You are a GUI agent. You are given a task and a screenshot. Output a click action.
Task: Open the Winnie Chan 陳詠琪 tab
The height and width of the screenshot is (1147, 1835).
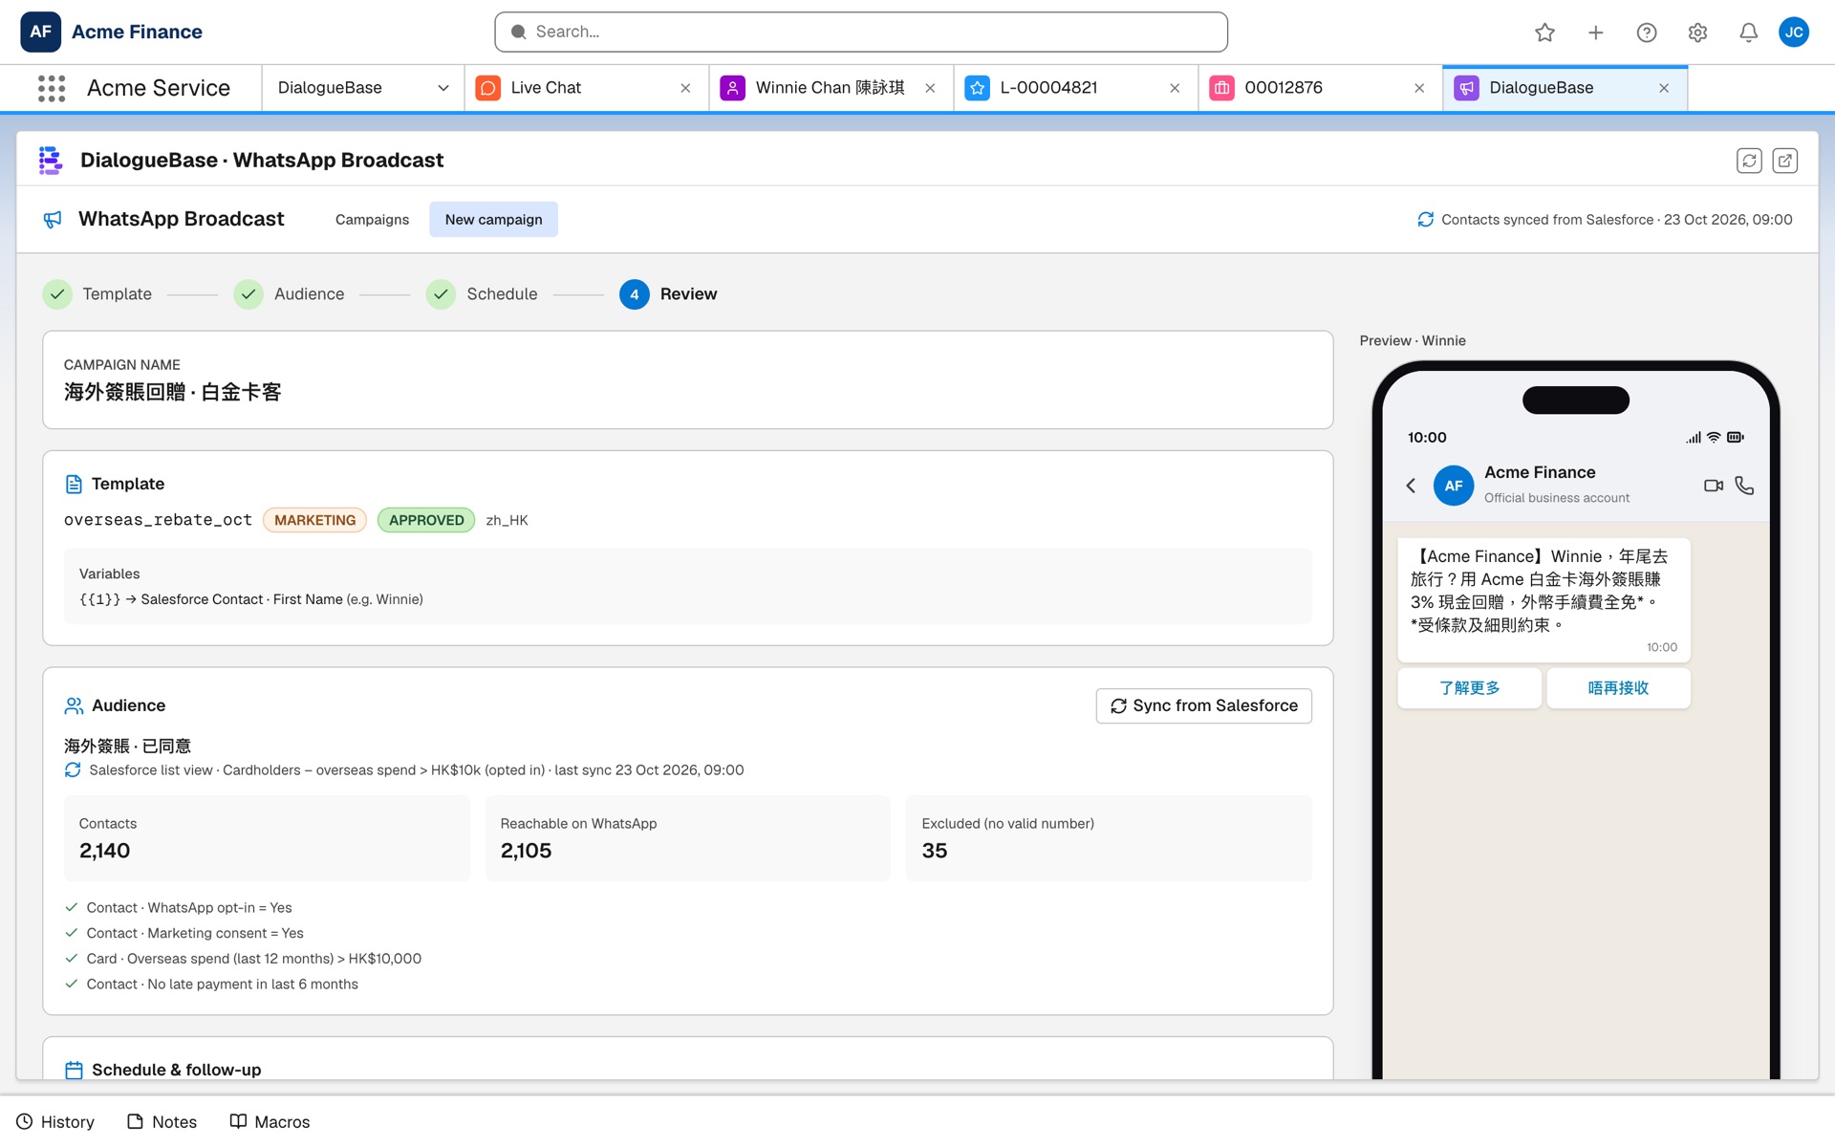(831, 88)
